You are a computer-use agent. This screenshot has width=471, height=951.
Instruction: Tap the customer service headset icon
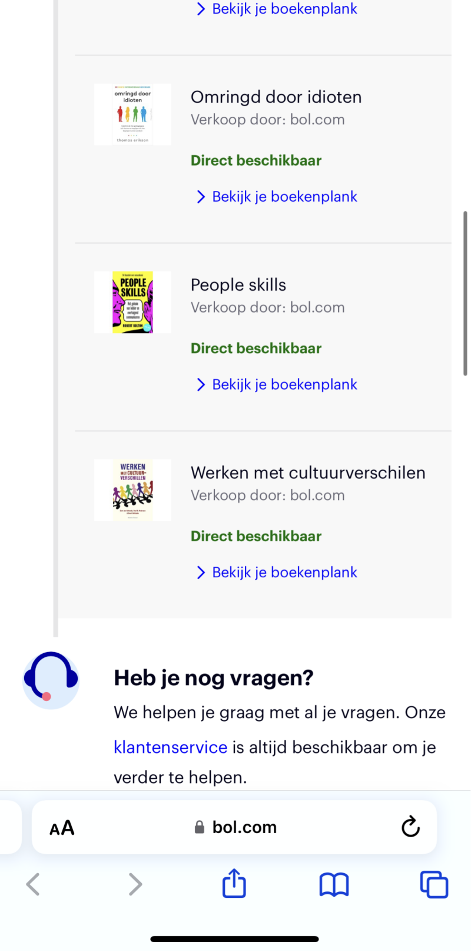pos(51,679)
